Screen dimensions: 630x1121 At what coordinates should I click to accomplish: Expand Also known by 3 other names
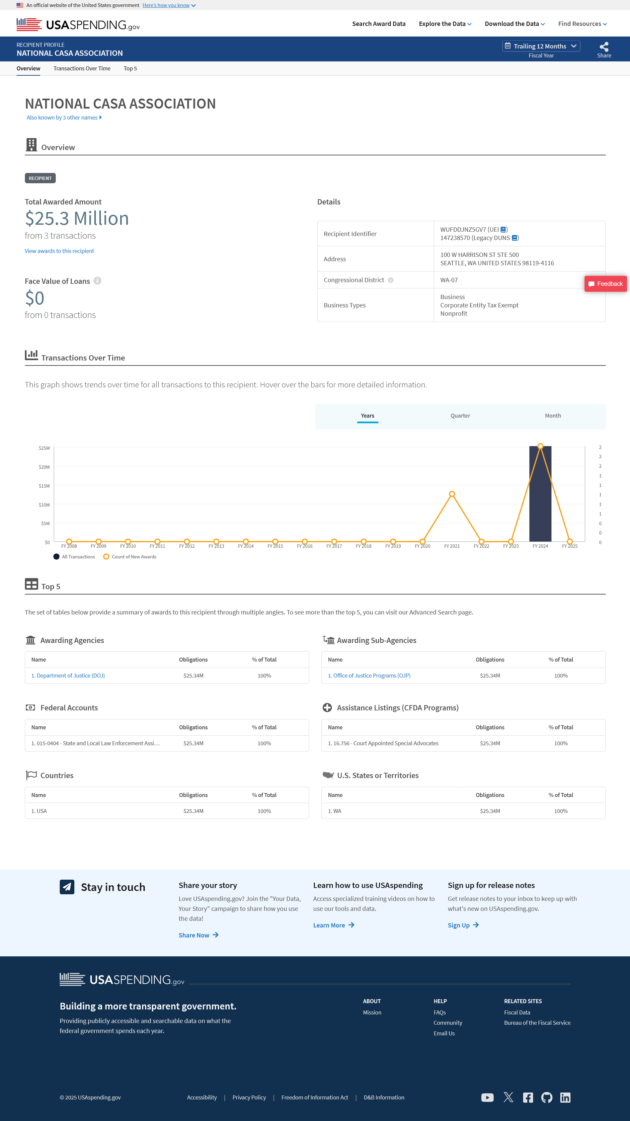[64, 118]
